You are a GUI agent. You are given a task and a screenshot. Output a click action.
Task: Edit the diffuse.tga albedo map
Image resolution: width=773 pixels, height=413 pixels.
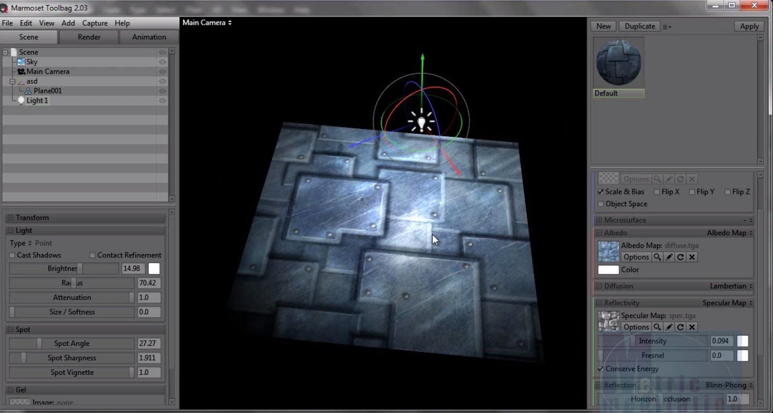click(669, 257)
